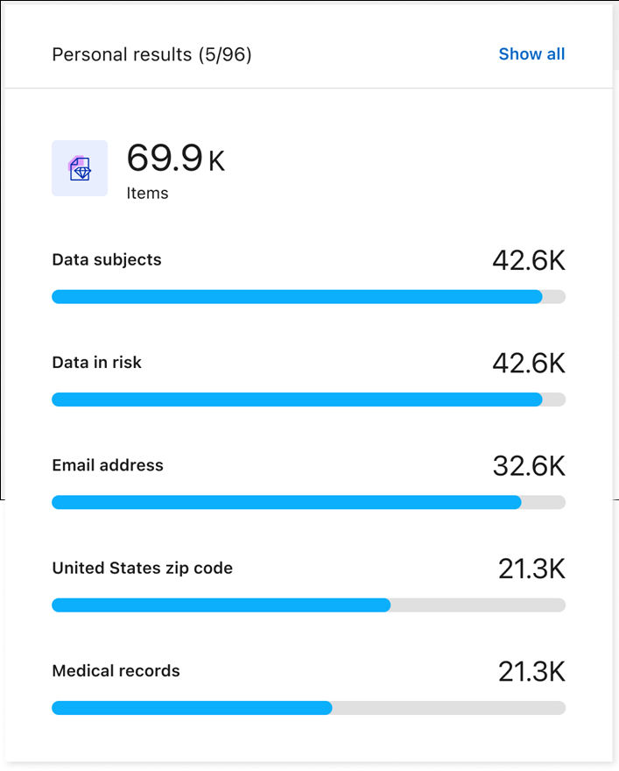The image size is (619, 771).
Task: Click the Show all link
Action: 531,54
